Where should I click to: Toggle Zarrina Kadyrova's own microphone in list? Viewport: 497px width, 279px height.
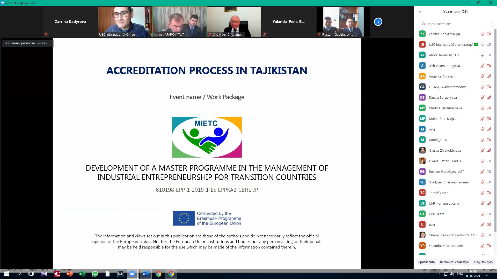(482, 34)
